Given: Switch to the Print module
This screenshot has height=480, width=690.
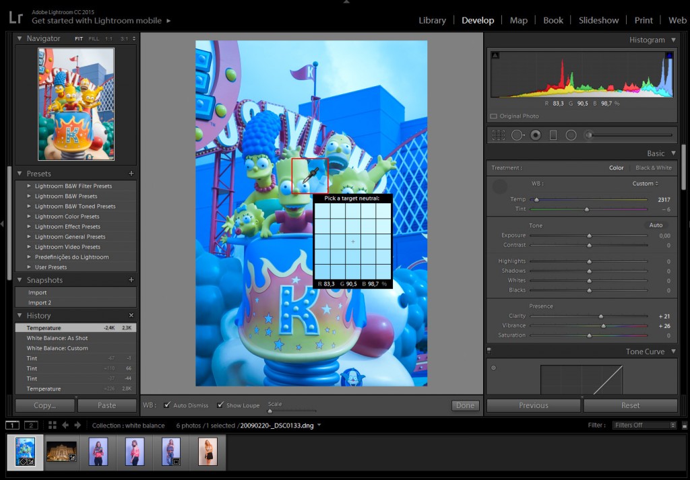Looking at the screenshot, I should [644, 20].
